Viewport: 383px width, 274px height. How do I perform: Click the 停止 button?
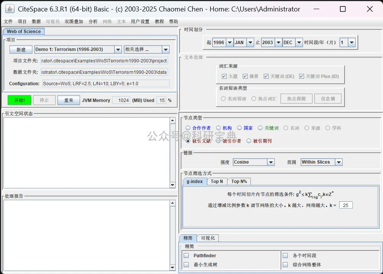point(44,100)
